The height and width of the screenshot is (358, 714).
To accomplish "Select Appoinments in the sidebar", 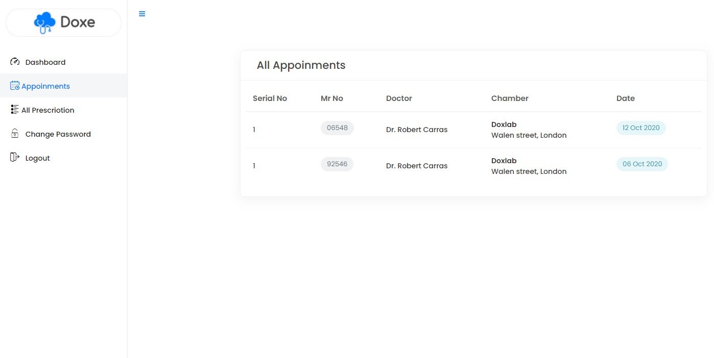I will (45, 86).
